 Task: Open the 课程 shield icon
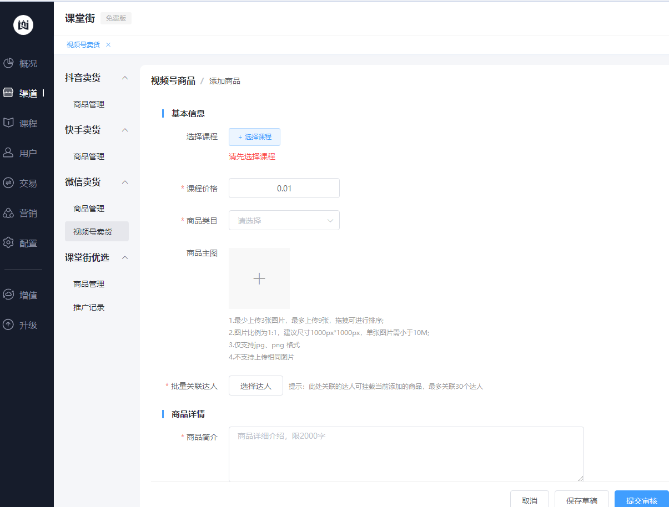coord(8,123)
